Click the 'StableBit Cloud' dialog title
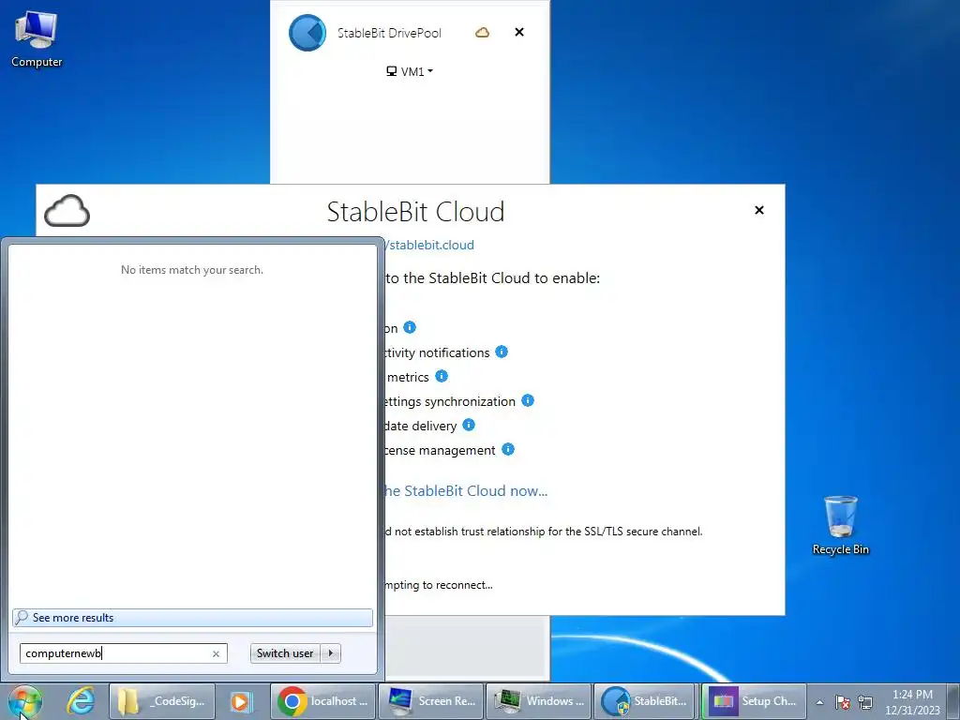 click(x=415, y=212)
